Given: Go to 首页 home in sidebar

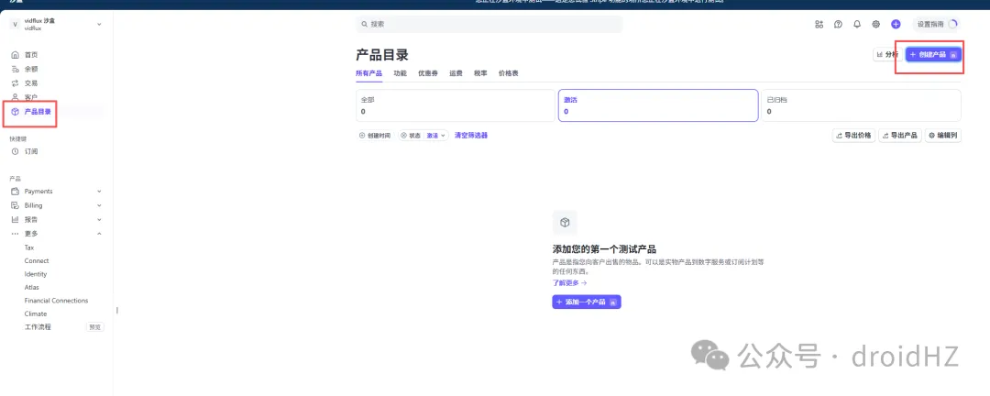Looking at the screenshot, I should coord(31,55).
